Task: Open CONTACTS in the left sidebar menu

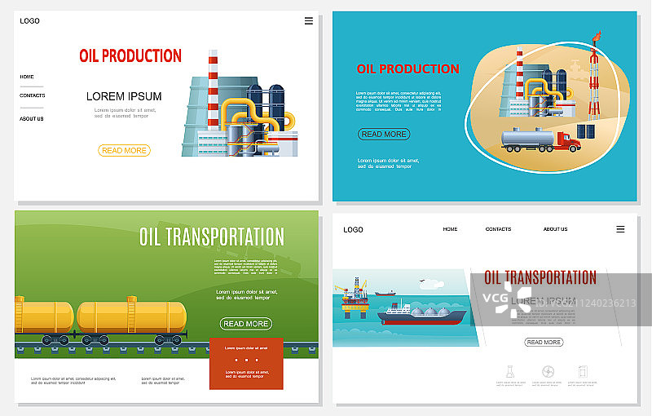Action: pyautogui.click(x=33, y=95)
